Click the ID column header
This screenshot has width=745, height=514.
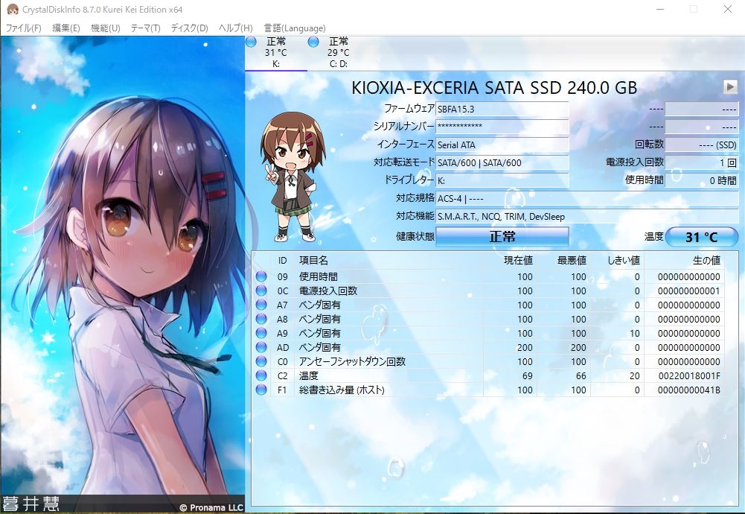(x=283, y=261)
